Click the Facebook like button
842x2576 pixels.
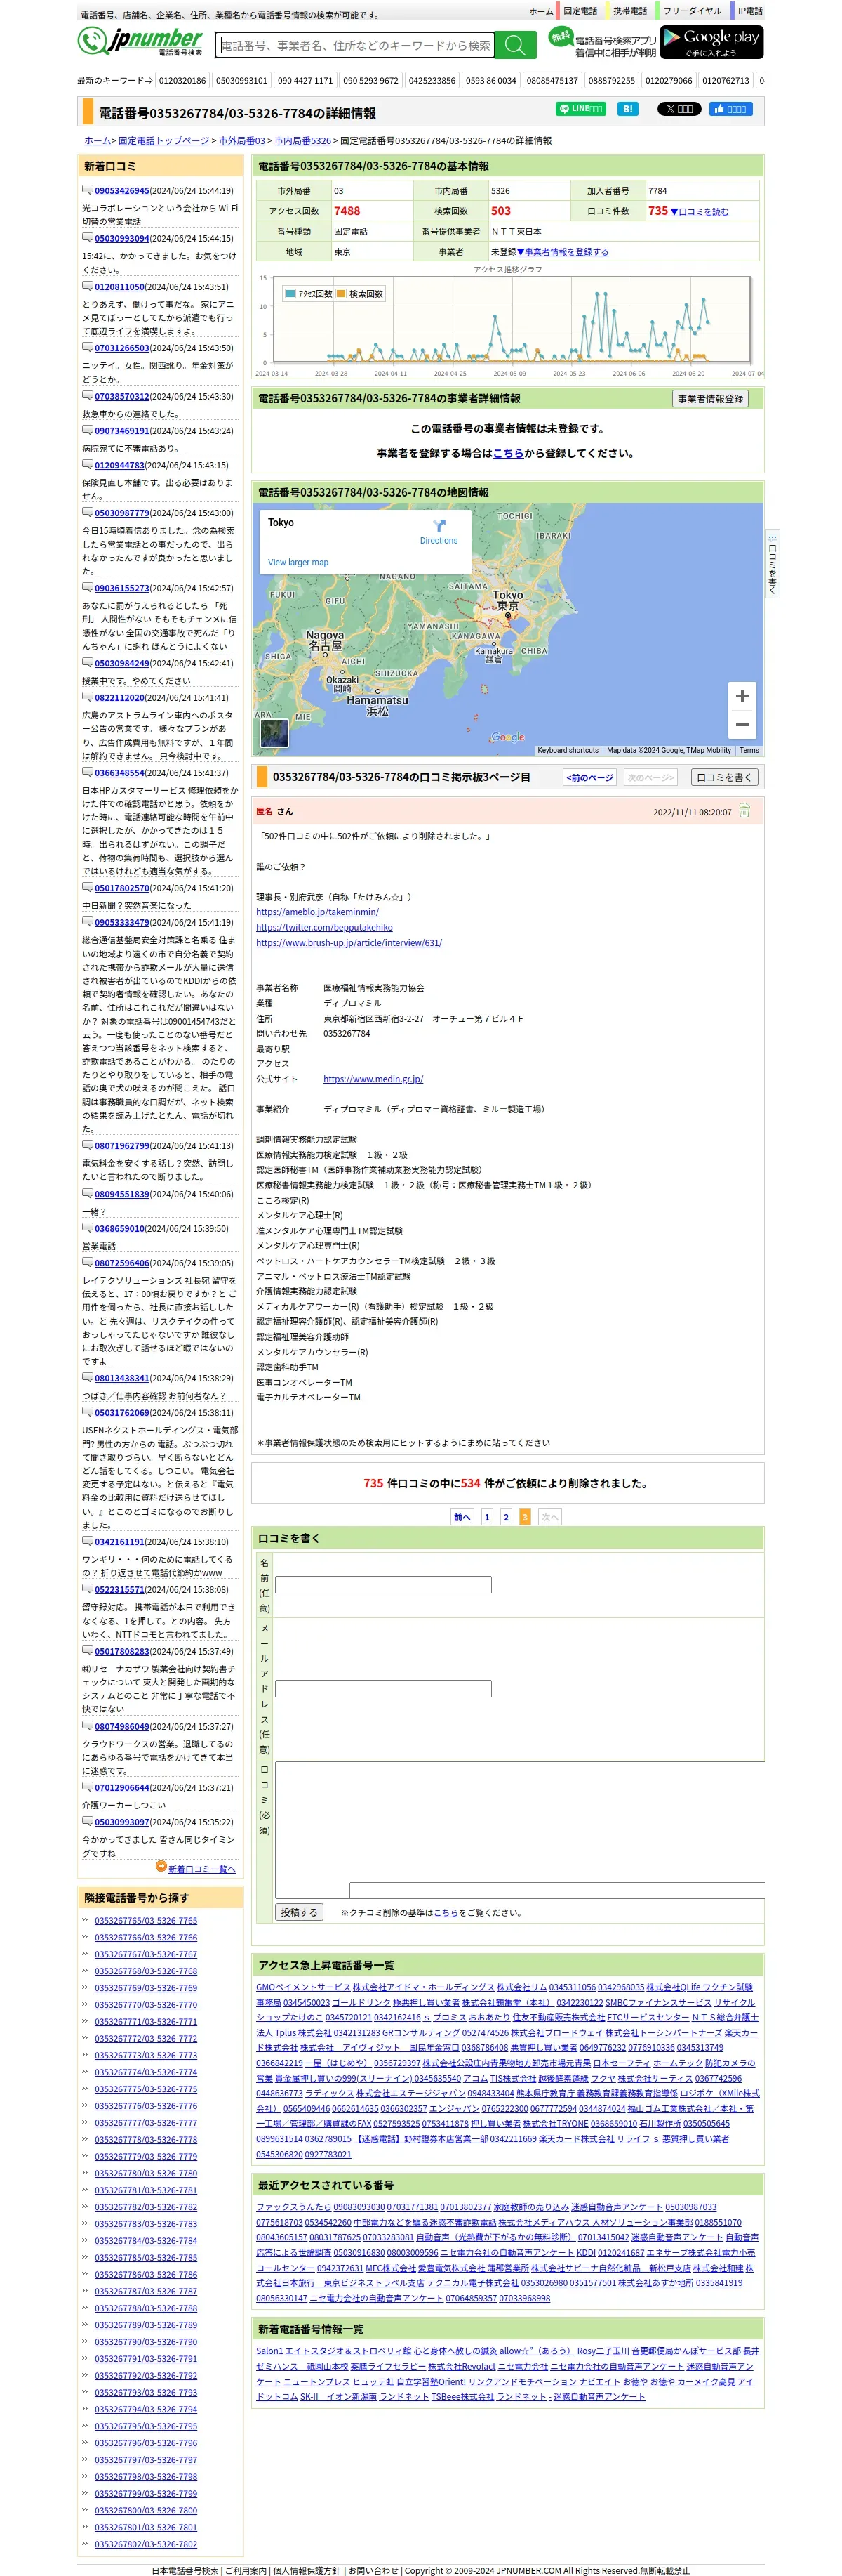point(731,109)
